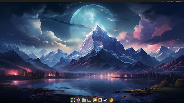Click the running indicator dot below Firefox

(x=78, y=102)
